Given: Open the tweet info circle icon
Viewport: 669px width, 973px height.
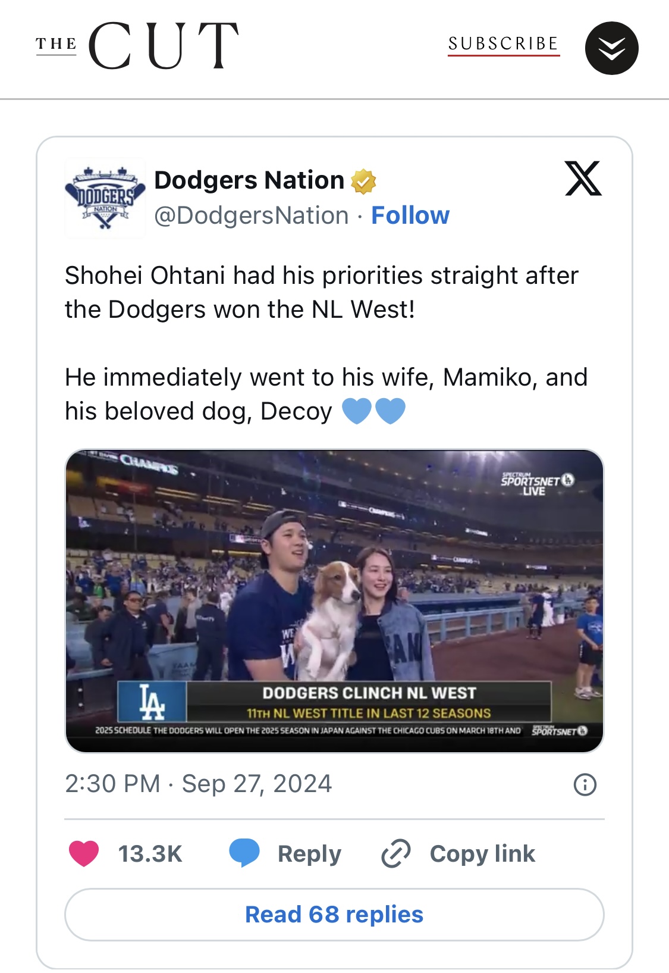Looking at the screenshot, I should (x=585, y=784).
